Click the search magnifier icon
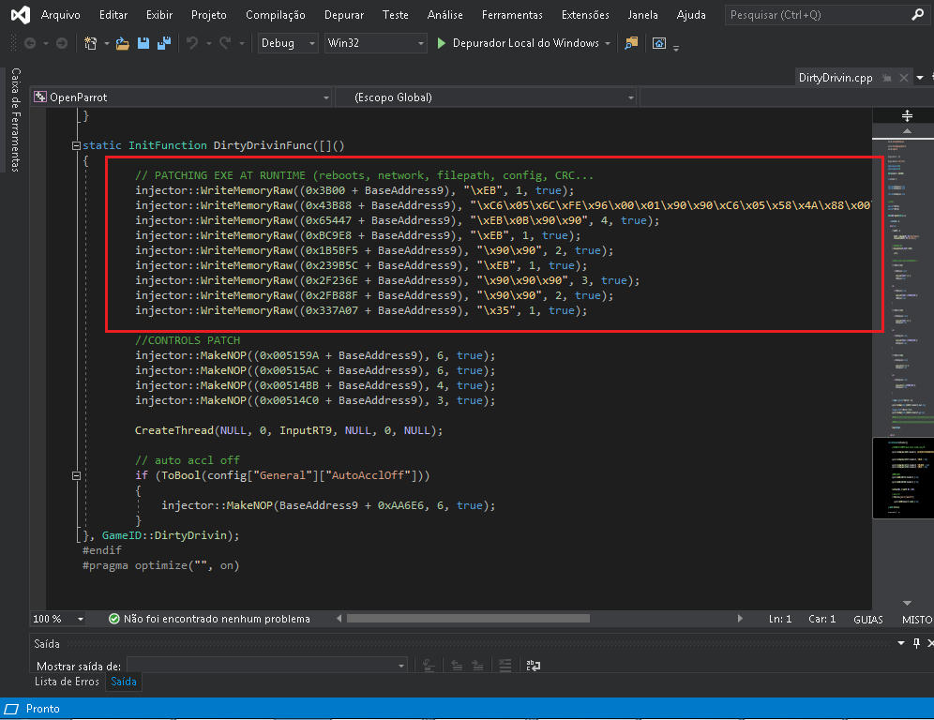The width and height of the screenshot is (934, 720). tap(917, 15)
